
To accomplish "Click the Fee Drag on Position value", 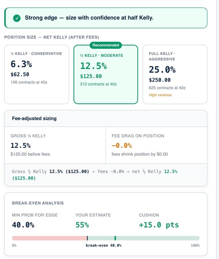I will coord(121,145).
